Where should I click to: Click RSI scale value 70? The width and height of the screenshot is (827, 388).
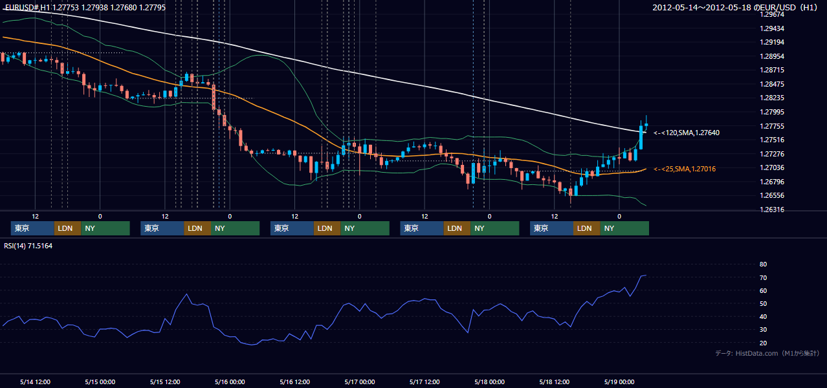763,278
